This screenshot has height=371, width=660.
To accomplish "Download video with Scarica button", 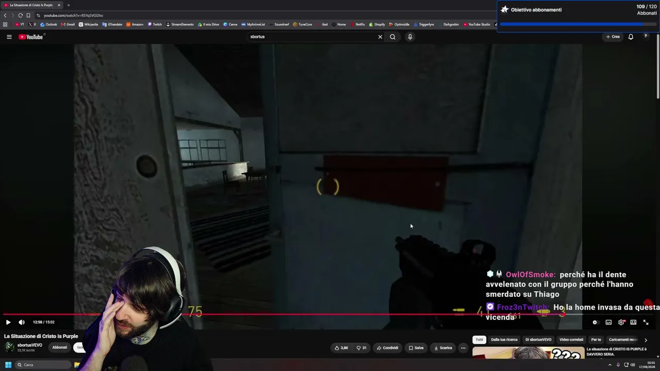I will (x=443, y=348).
